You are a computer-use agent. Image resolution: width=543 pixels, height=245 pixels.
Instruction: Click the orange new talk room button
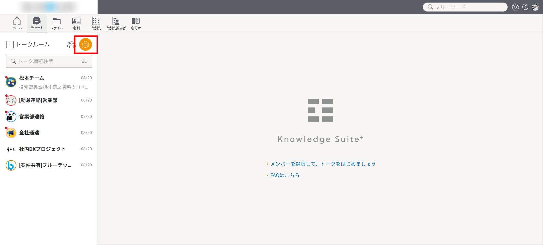[x=85, y=45]
